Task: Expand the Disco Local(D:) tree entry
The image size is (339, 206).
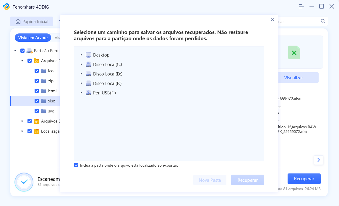Action: (x=81, y=74)
